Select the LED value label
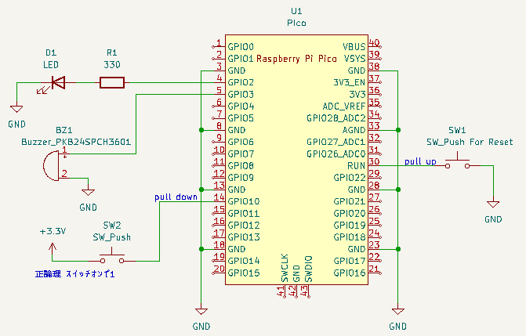Image resolution: width=526 pixels, height=336 pixels. click(x=51, y=65)
